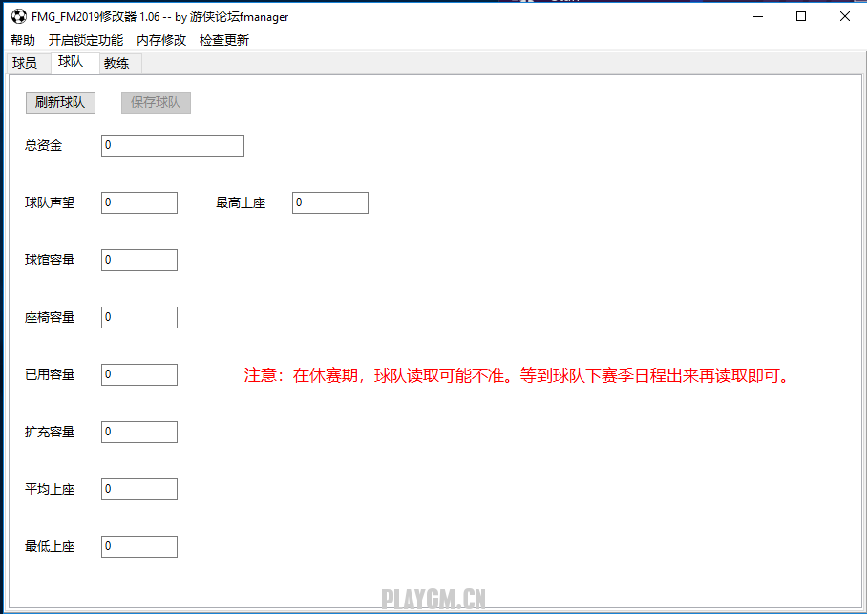Focus the 球馆容量 input field

tap(139, 260)
